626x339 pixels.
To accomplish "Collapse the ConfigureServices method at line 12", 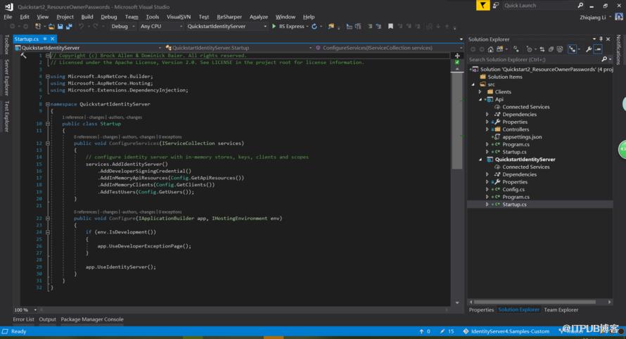I will point(48,143).
